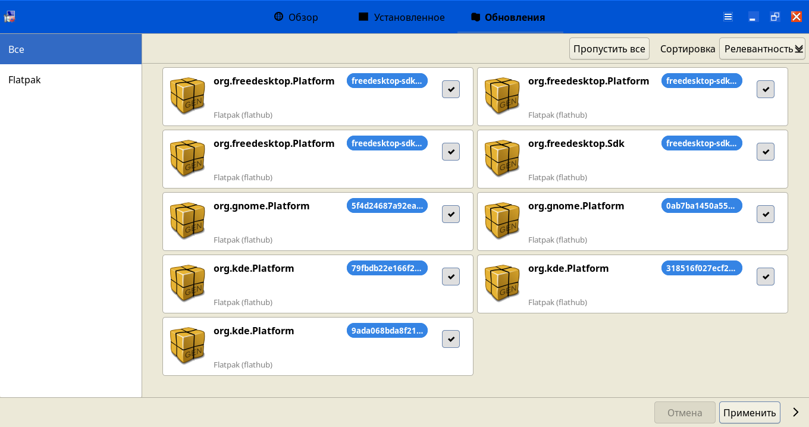Click the icon of the Обновления tab
Viewport: 809px width, 427px height.
point(475,17)
